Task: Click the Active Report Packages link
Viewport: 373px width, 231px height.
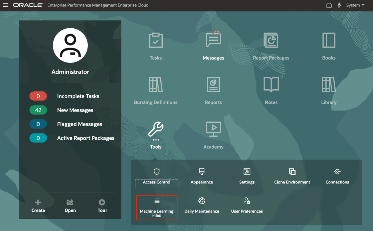Action: [x=86, y=138]
